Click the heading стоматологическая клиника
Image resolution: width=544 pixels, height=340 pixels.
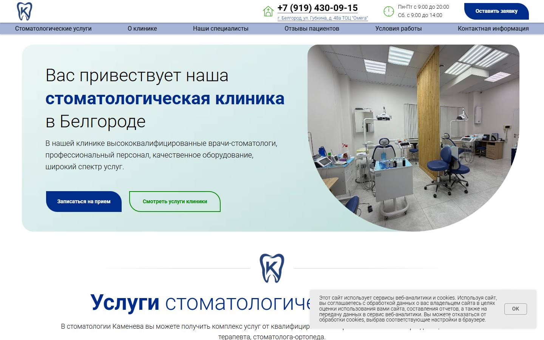165,98
